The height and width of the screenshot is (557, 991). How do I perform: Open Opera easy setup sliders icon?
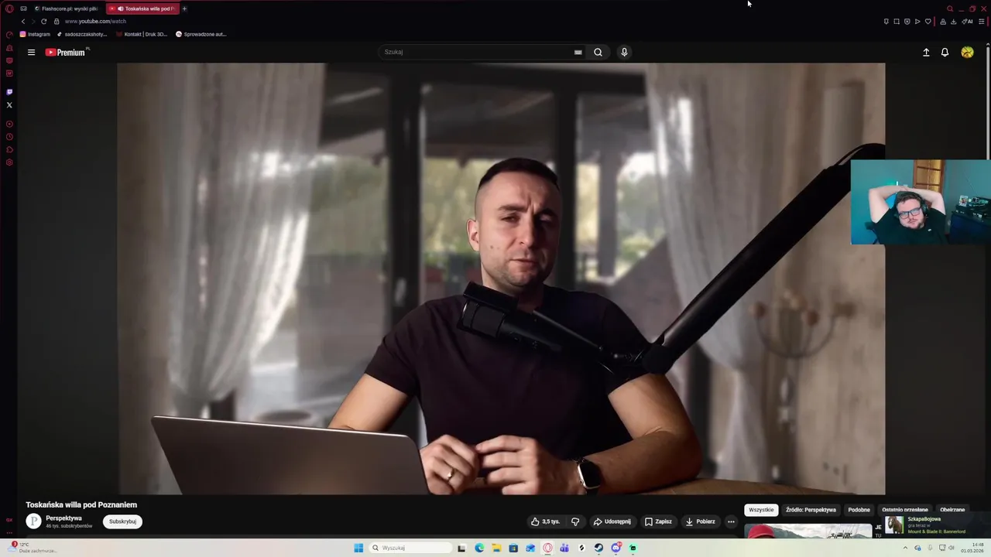point(982,22)
